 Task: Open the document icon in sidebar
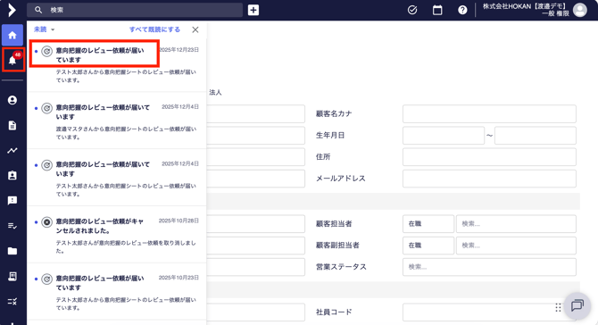click(x=12, y=126)
